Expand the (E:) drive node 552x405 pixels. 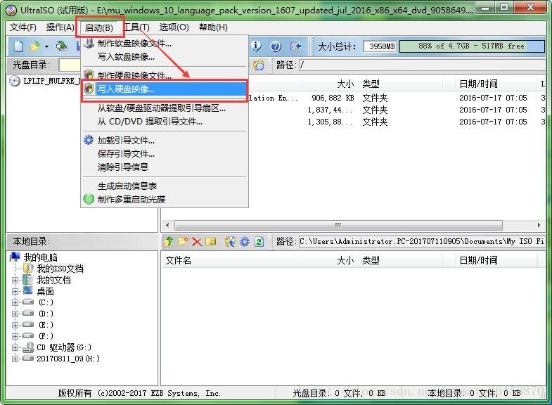tap(15, 325)
